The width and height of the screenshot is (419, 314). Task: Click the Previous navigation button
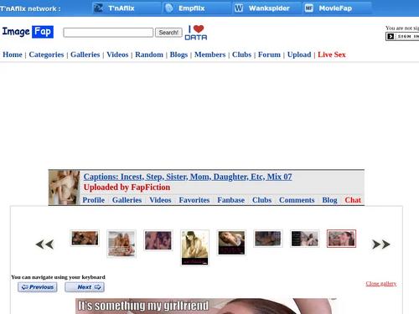[x=38, y=287]
